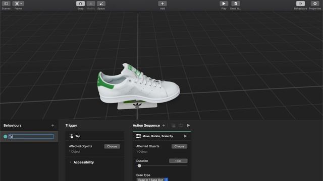323x181 pixels.
Task: Click the Duration label
Action: (142, 161)
